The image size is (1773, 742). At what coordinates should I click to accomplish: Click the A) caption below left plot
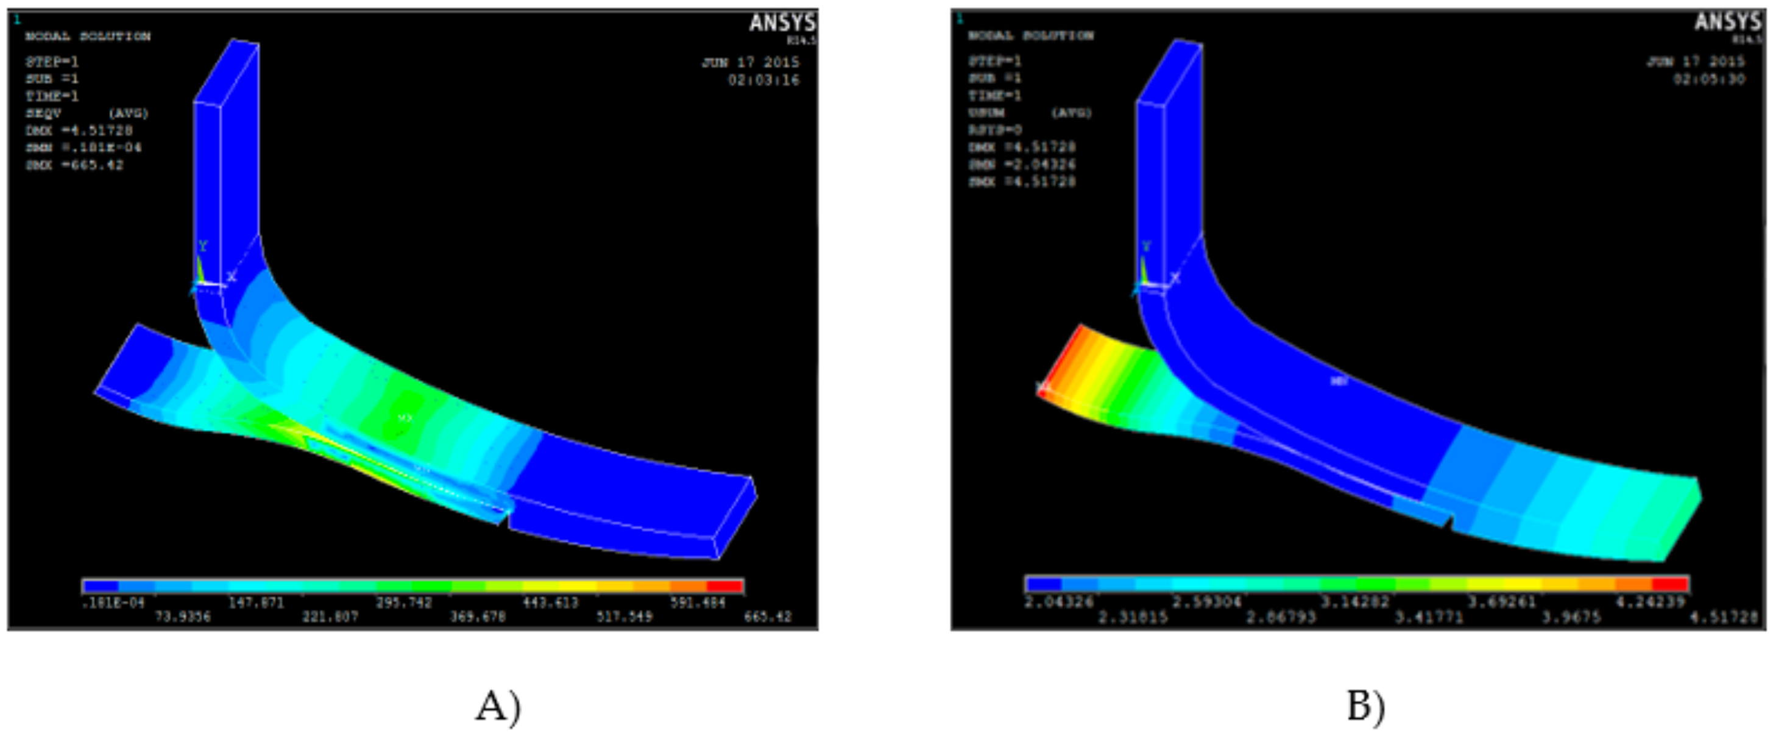(498, 707)
